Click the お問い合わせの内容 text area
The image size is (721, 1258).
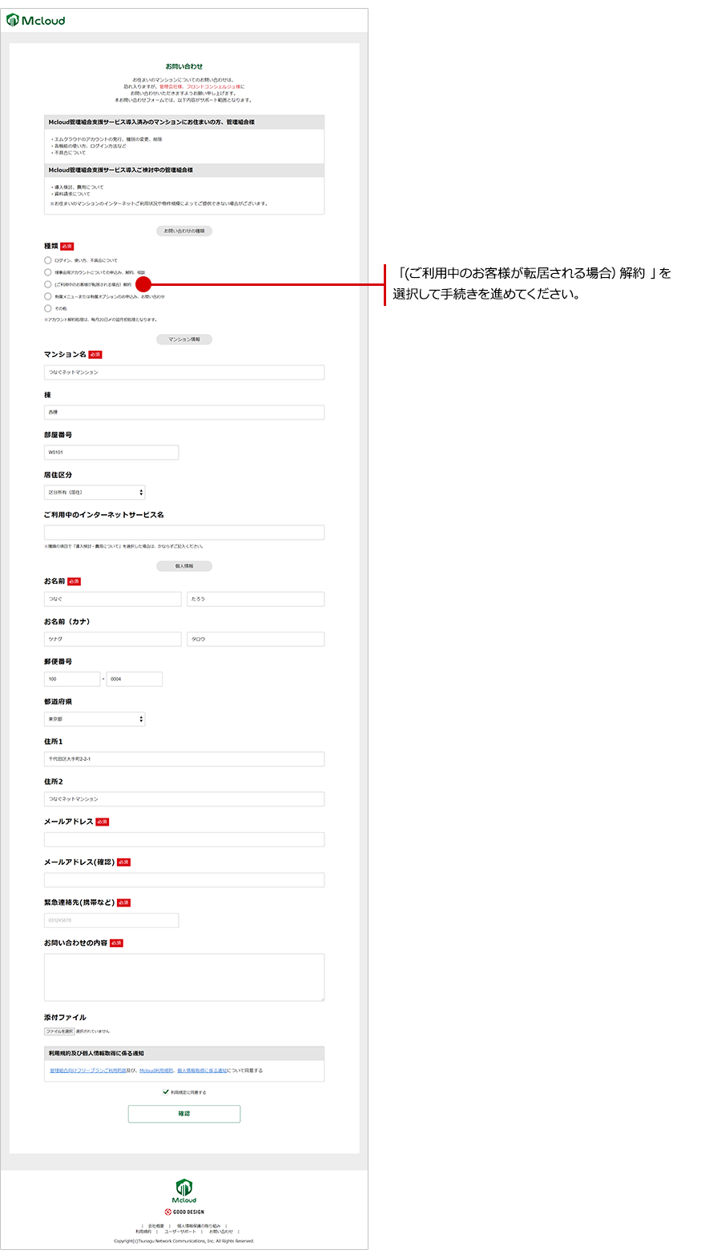click(x=184, y=977)
